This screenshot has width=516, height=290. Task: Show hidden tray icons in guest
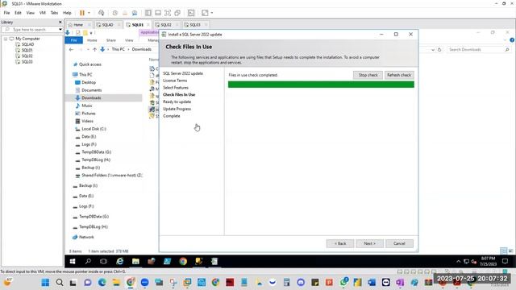pyautogui.click(x=458, y=262)
